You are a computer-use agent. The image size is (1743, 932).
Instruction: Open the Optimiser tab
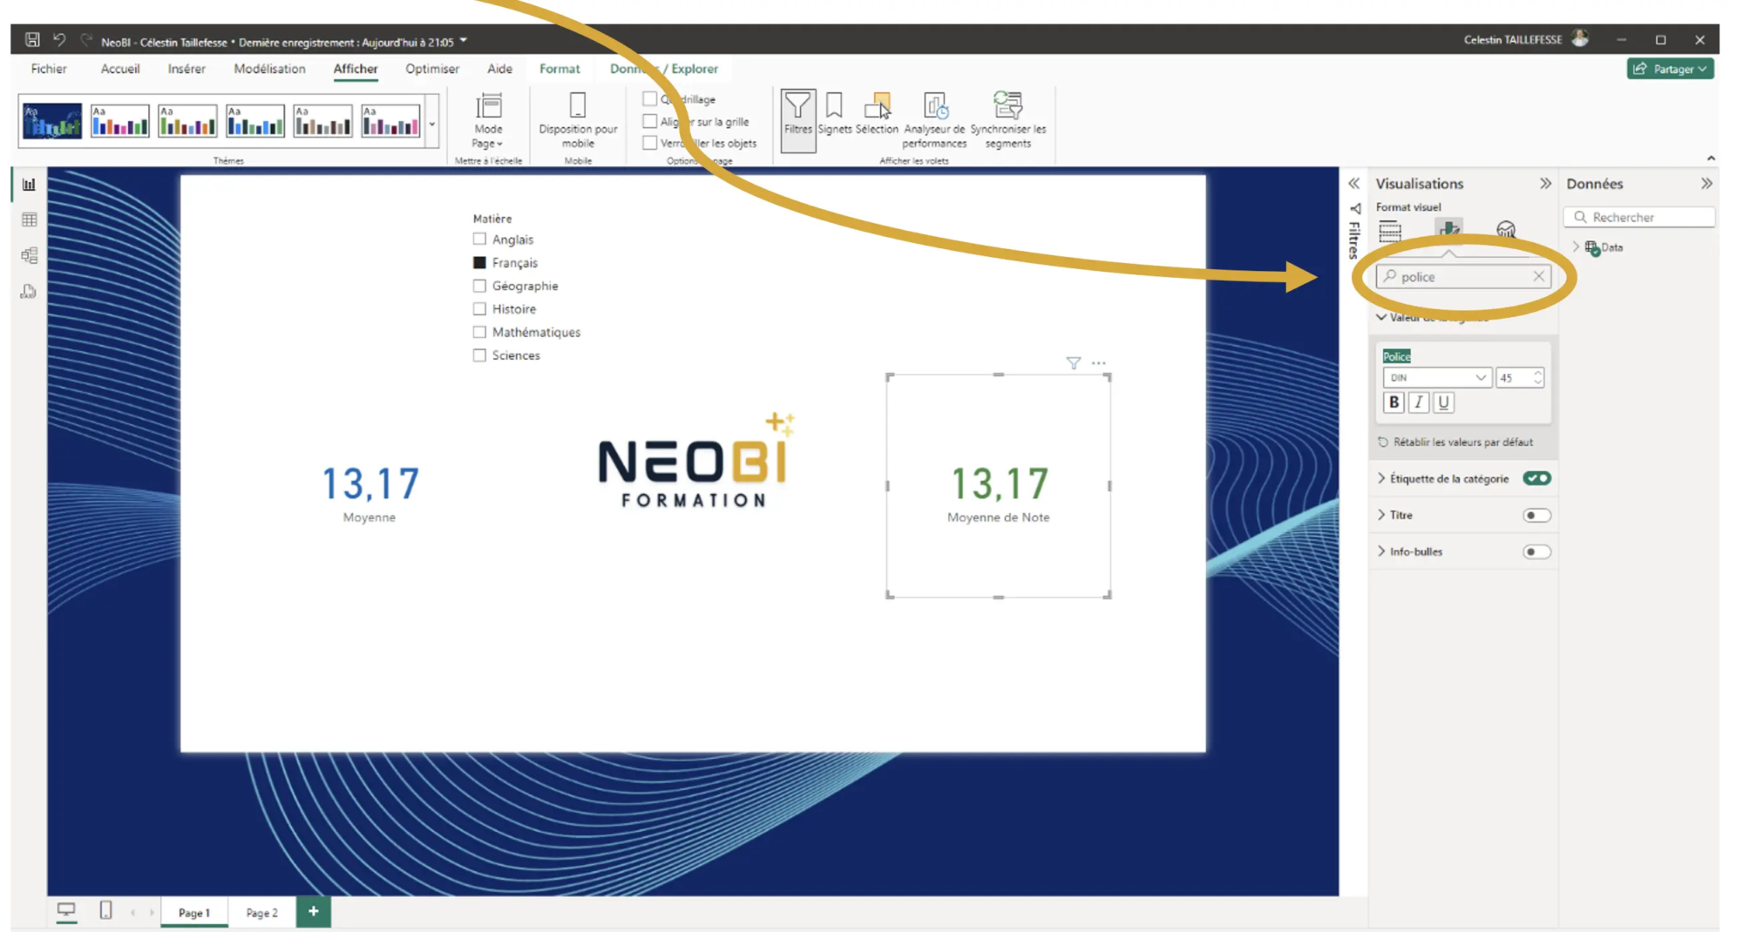[432, 69]
